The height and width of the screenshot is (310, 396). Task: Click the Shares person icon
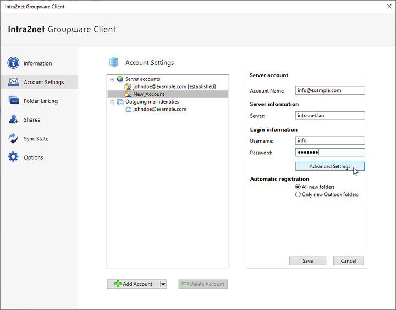coord(13,119)
